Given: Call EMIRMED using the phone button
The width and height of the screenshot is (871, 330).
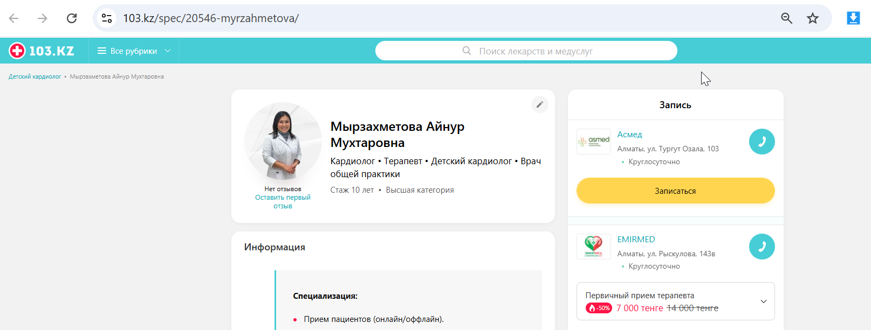Looking at the screenshot, I should pos(762,247).
